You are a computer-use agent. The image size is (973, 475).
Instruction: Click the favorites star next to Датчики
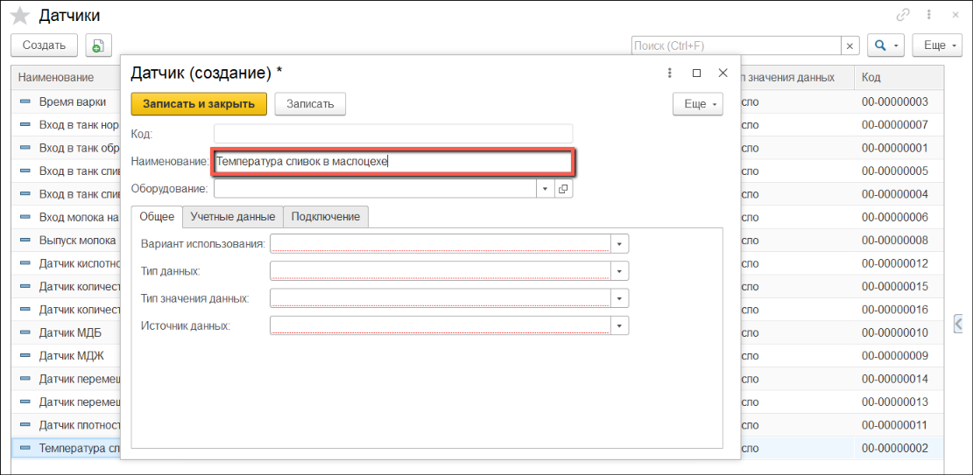[x=19, y=16]
